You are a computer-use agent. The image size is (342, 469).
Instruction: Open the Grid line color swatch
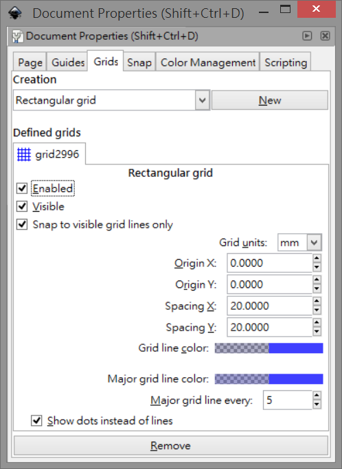tap(269, 348)
